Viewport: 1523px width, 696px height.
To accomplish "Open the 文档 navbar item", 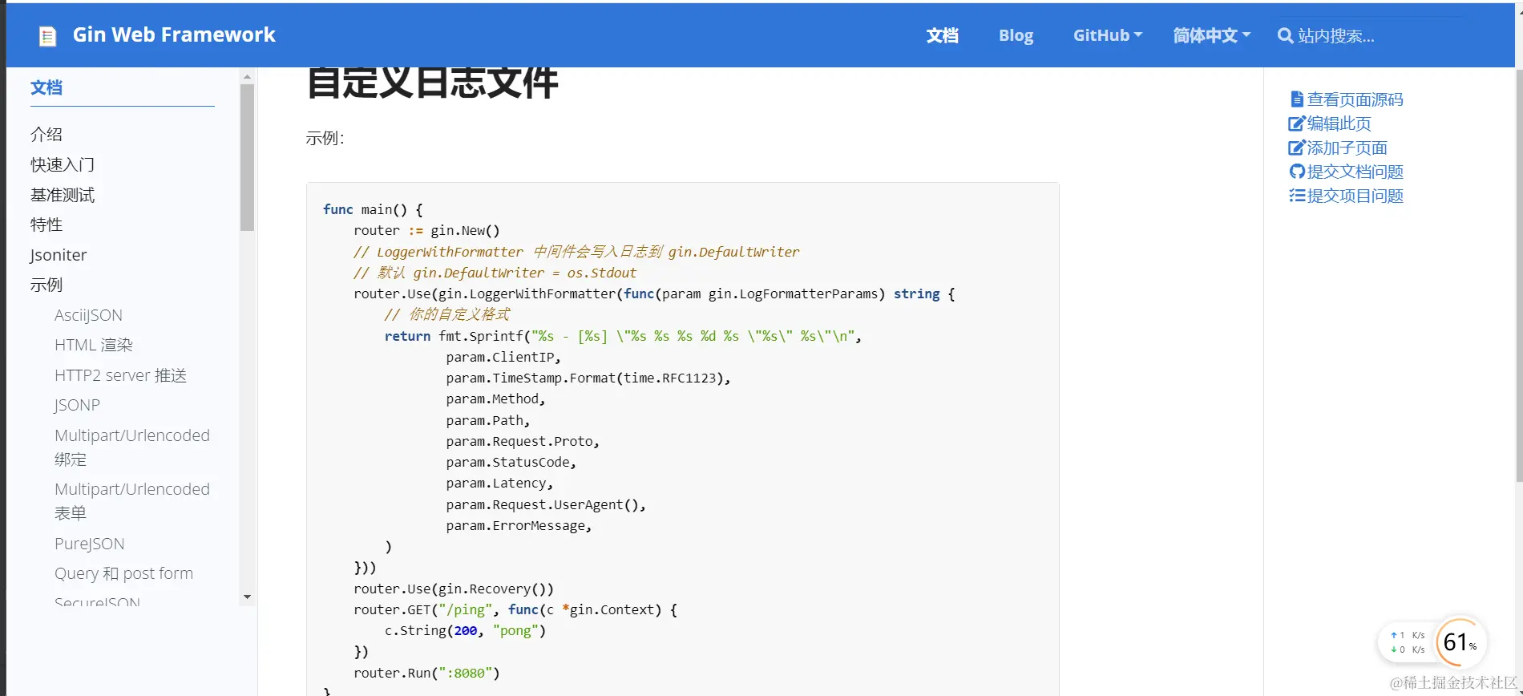I will tap(942, 35).
